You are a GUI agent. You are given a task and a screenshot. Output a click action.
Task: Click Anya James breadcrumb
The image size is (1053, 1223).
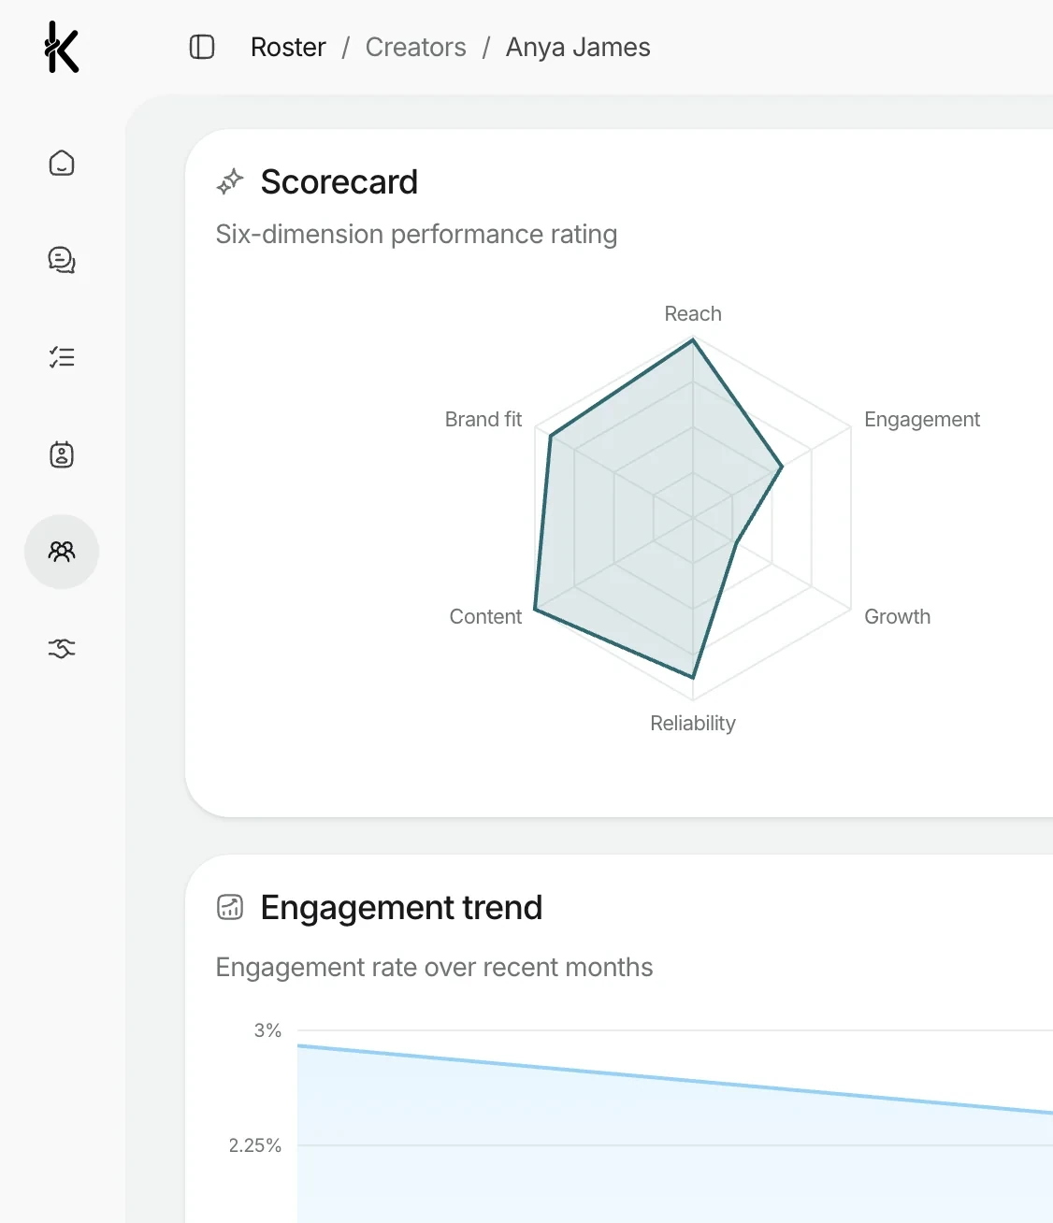[578, 47]
